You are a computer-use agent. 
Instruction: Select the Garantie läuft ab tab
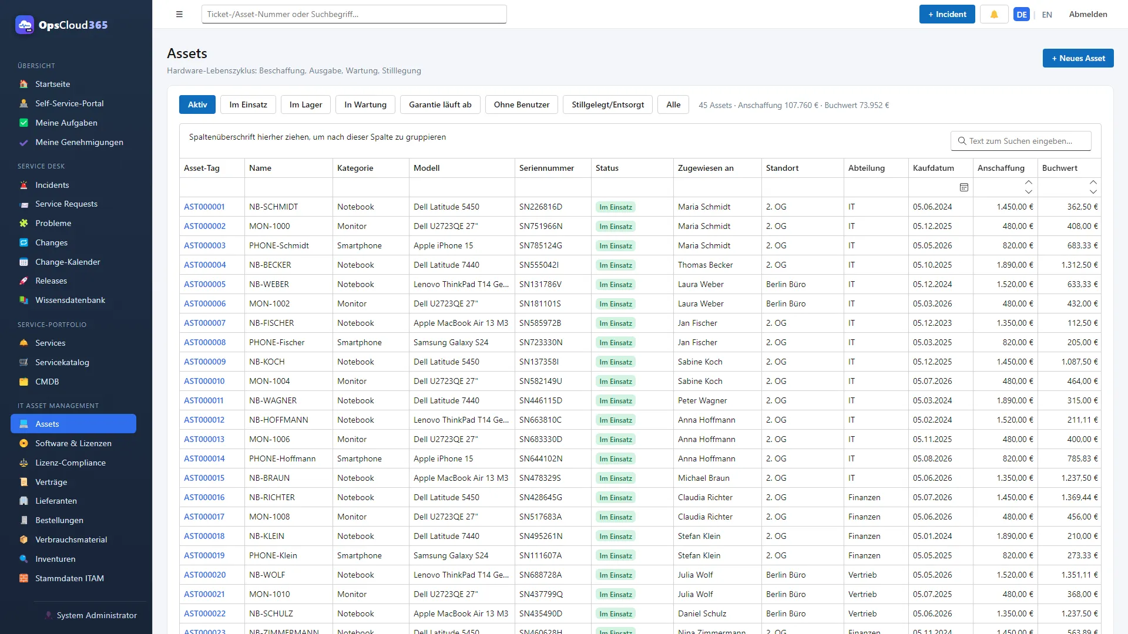tap(440, 104)
